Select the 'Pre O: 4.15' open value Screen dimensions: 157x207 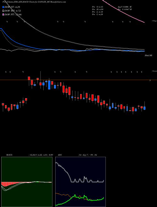click(x=98, y=7)
